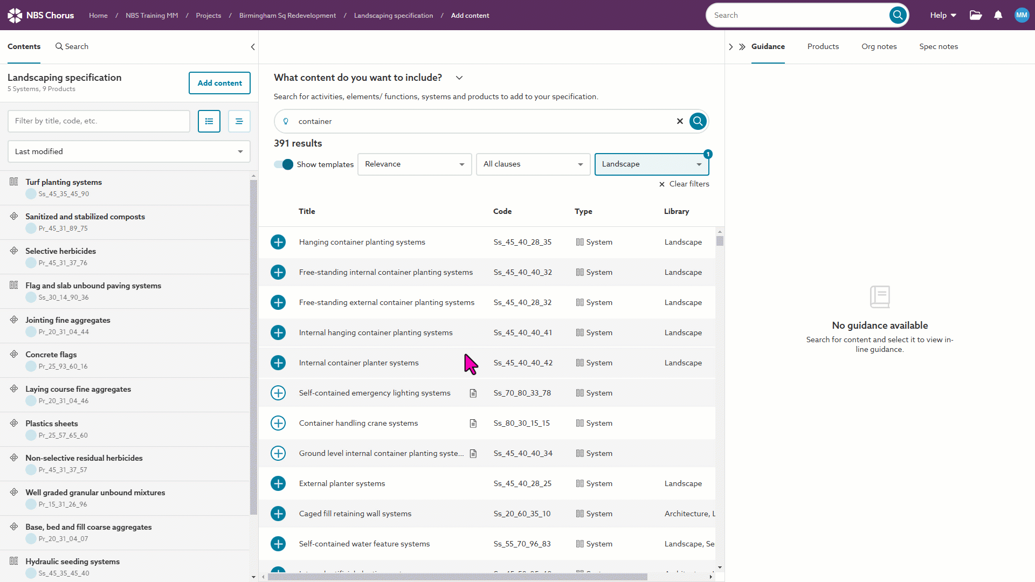1035x582 pixels.
Task: Clear the container search text with X
Action: coord(680,121)
